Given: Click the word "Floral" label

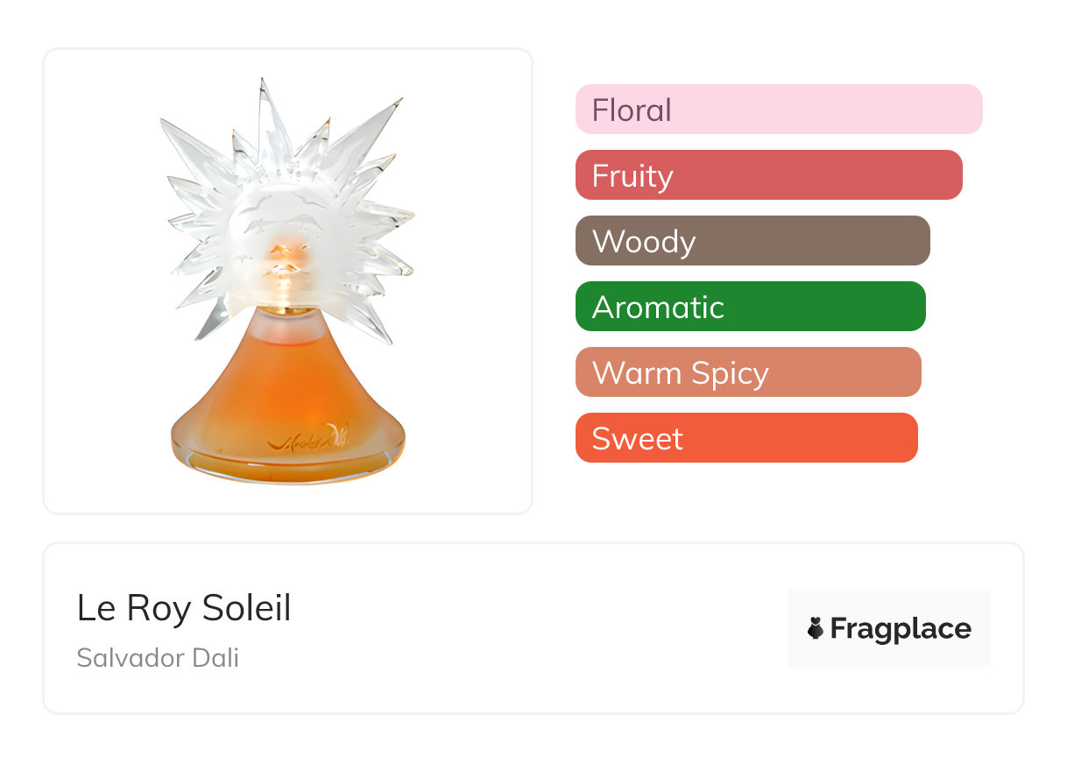Looking at the screenshot, I should pyautogui.click(x=632, y=110).
